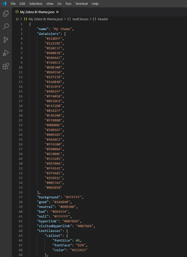Click the color value "#B5A1FF"
187x257 pixels.
[x=53, y=111]
